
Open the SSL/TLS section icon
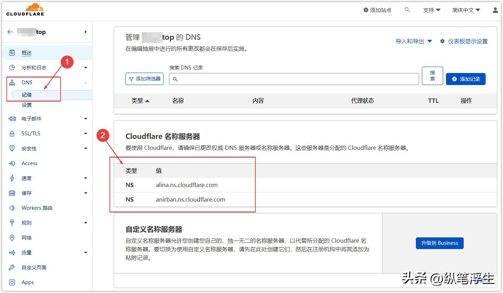coord(12,133)
